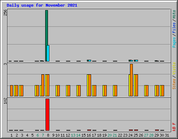Click day label 30 on the x-axis

(162, 135)
